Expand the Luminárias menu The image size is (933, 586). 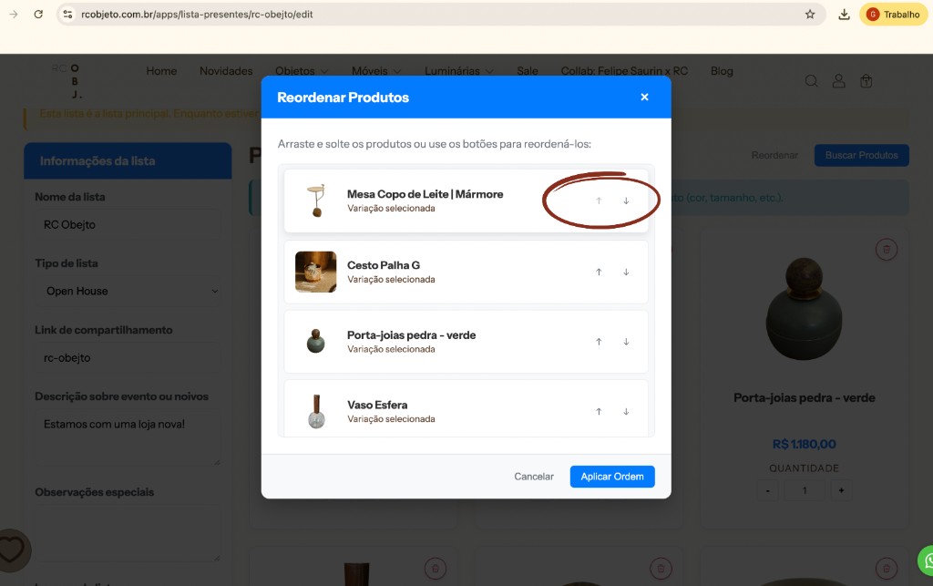[458, 71]
